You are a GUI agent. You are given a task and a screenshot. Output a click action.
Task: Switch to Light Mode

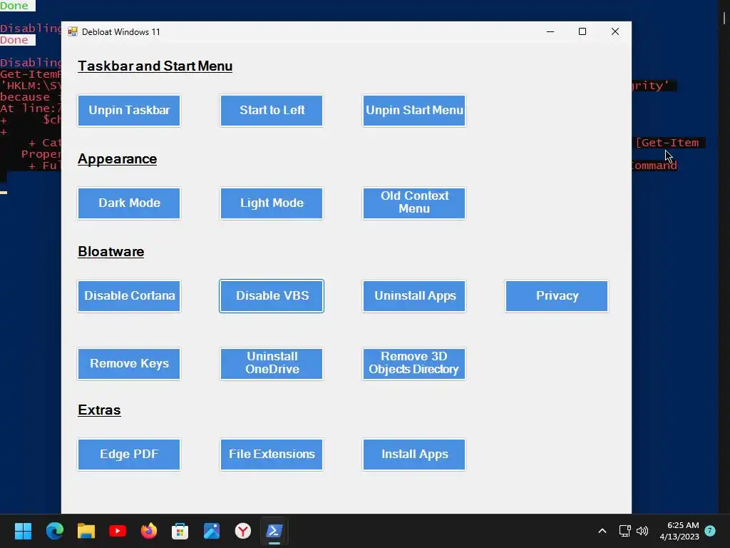tap(272, 203)
